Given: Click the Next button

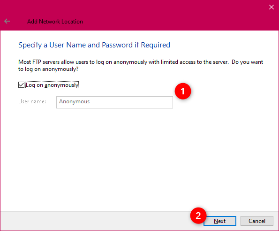Looking at the screenshot, I should point(220,221).
